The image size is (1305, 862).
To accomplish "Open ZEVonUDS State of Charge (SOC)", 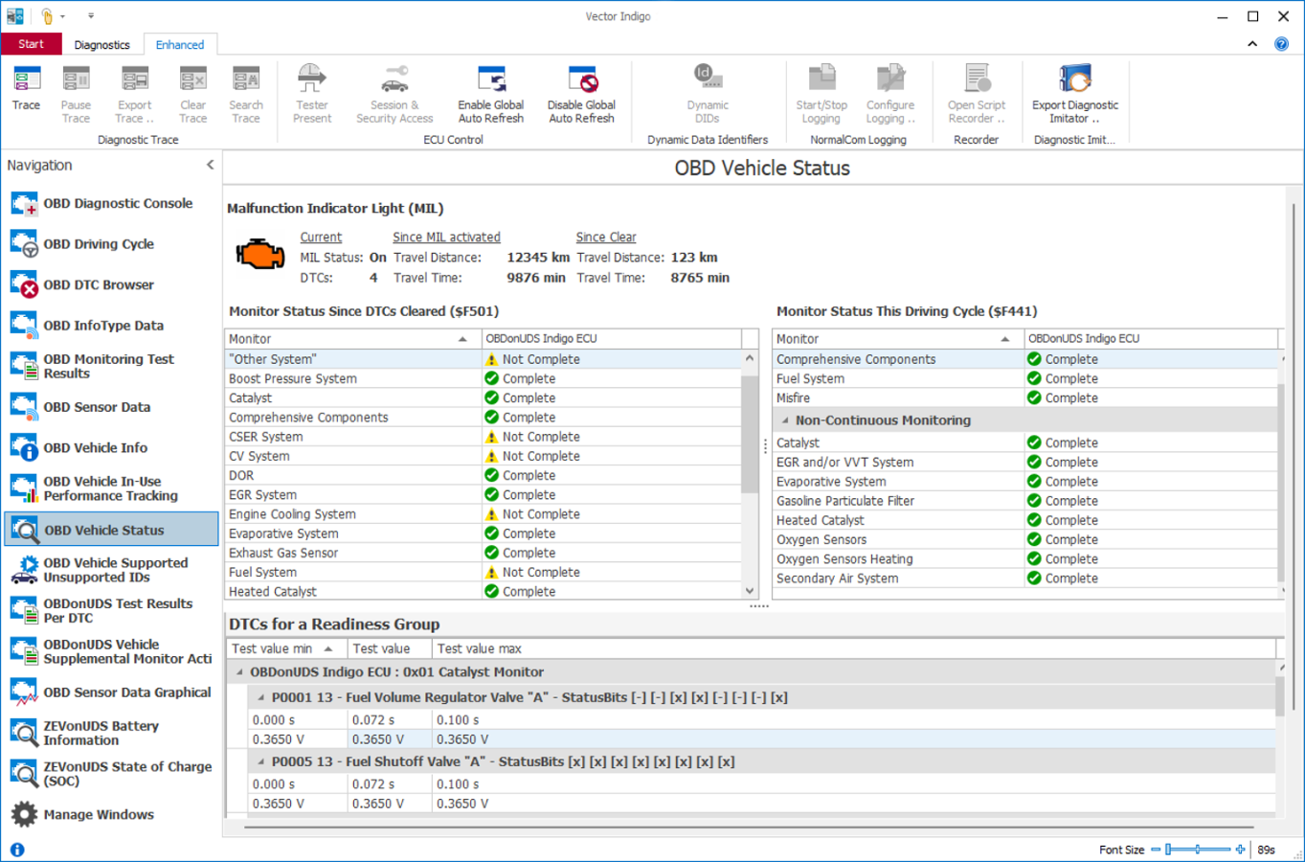I will point(112,774).
